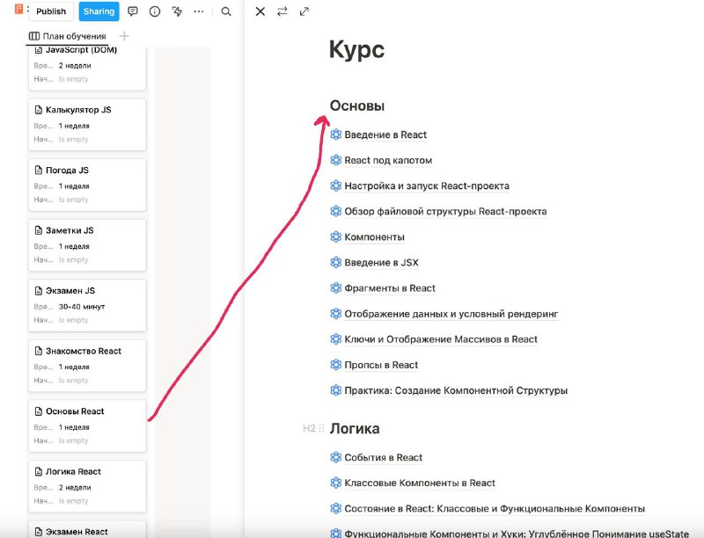Click the 30-40 минут value on Экзамен JS

tap(82, 307)
